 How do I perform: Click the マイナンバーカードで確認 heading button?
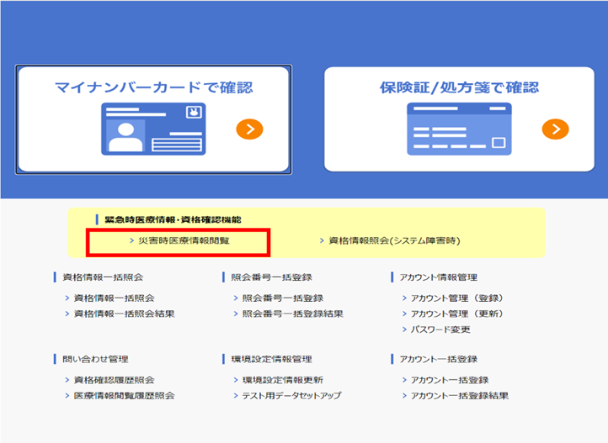click(x=153, y=87)
